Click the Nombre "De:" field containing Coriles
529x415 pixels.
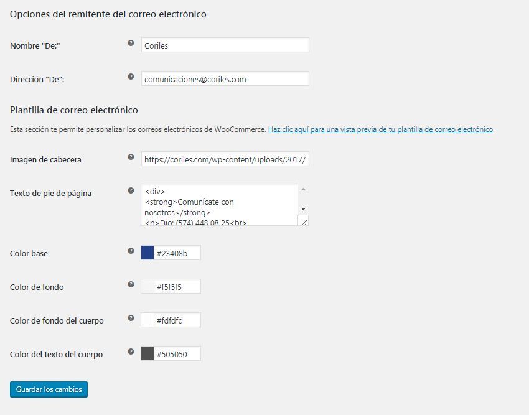point(225,45)
